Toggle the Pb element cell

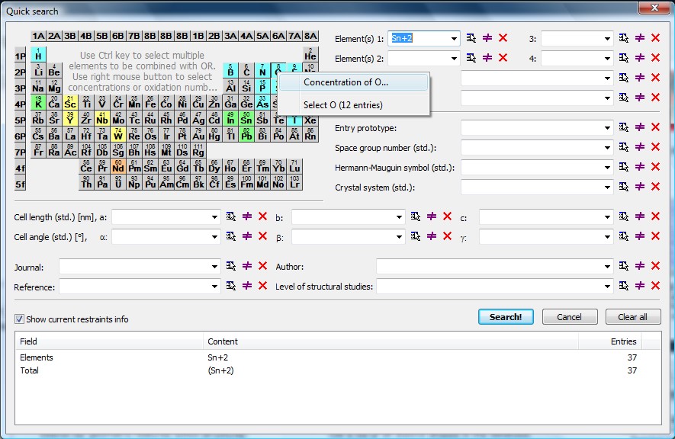click(x=246, y=134)
